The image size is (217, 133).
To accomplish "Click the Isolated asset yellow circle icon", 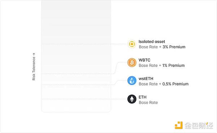I will point(132,44).
